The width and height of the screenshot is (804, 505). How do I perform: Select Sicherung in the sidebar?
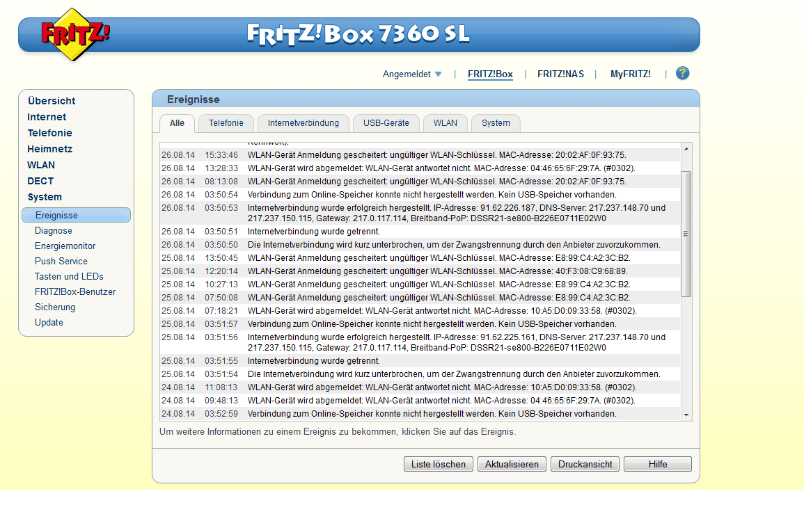pyautogui.click(x=55, y=307)
